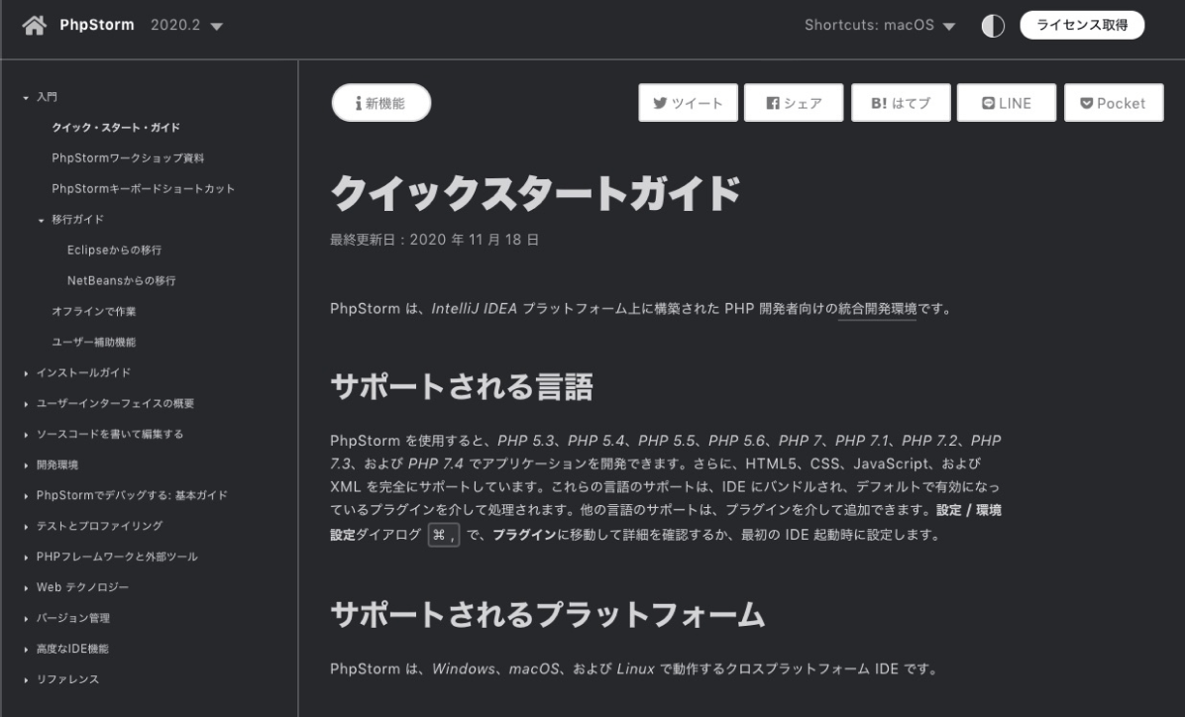This screenshot has height=717, width=1185.
Task: Open the Shortcuts: macOS dropdown
Action: coord(880,26)
